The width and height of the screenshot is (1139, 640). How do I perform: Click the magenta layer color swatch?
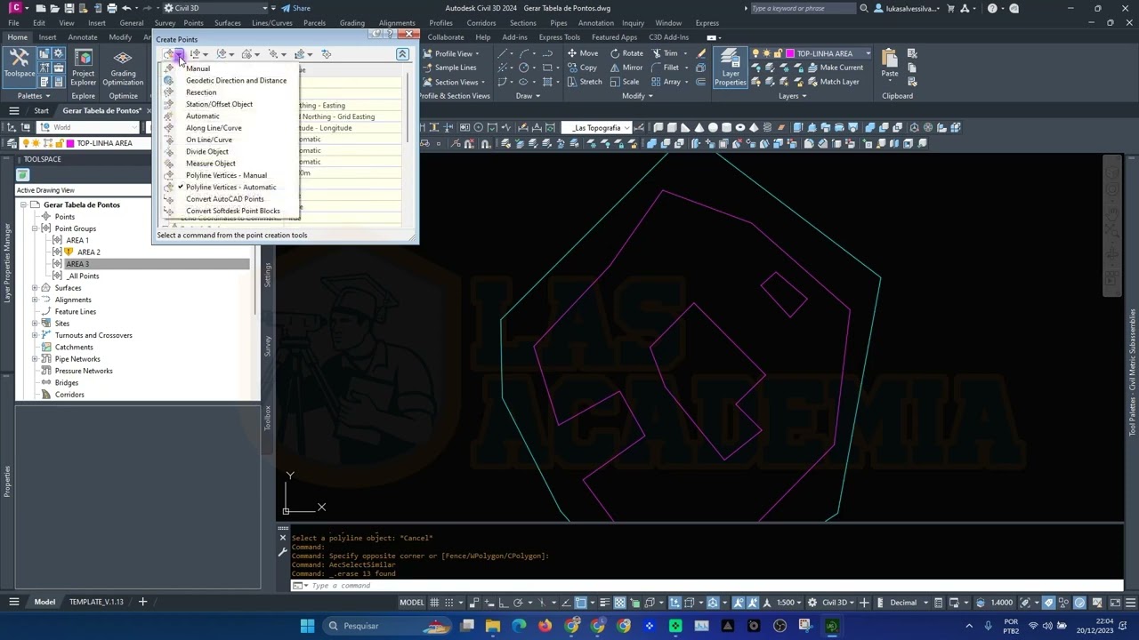pyautogui.click(x=789, y=53)
